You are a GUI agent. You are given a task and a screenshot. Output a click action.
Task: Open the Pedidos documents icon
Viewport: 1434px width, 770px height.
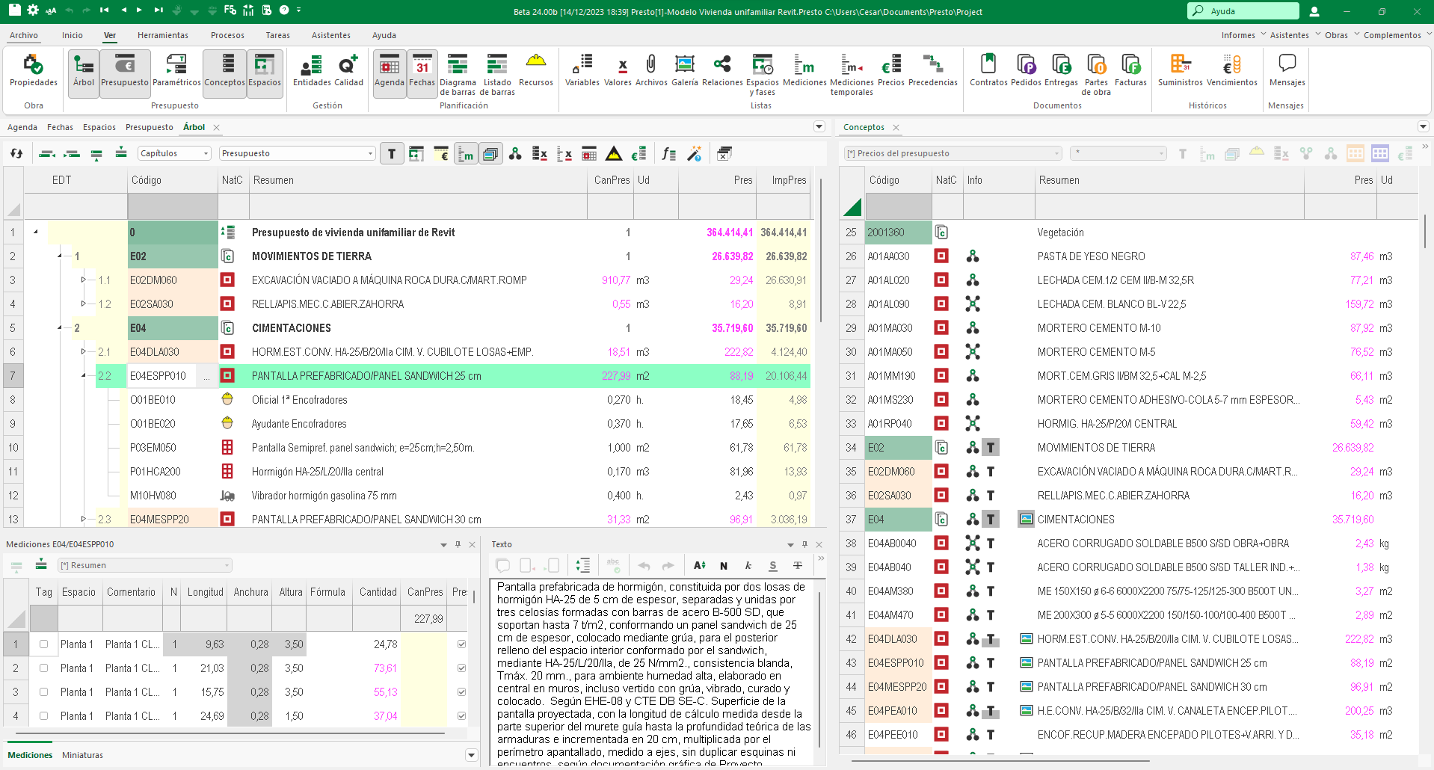[1026, 71]
